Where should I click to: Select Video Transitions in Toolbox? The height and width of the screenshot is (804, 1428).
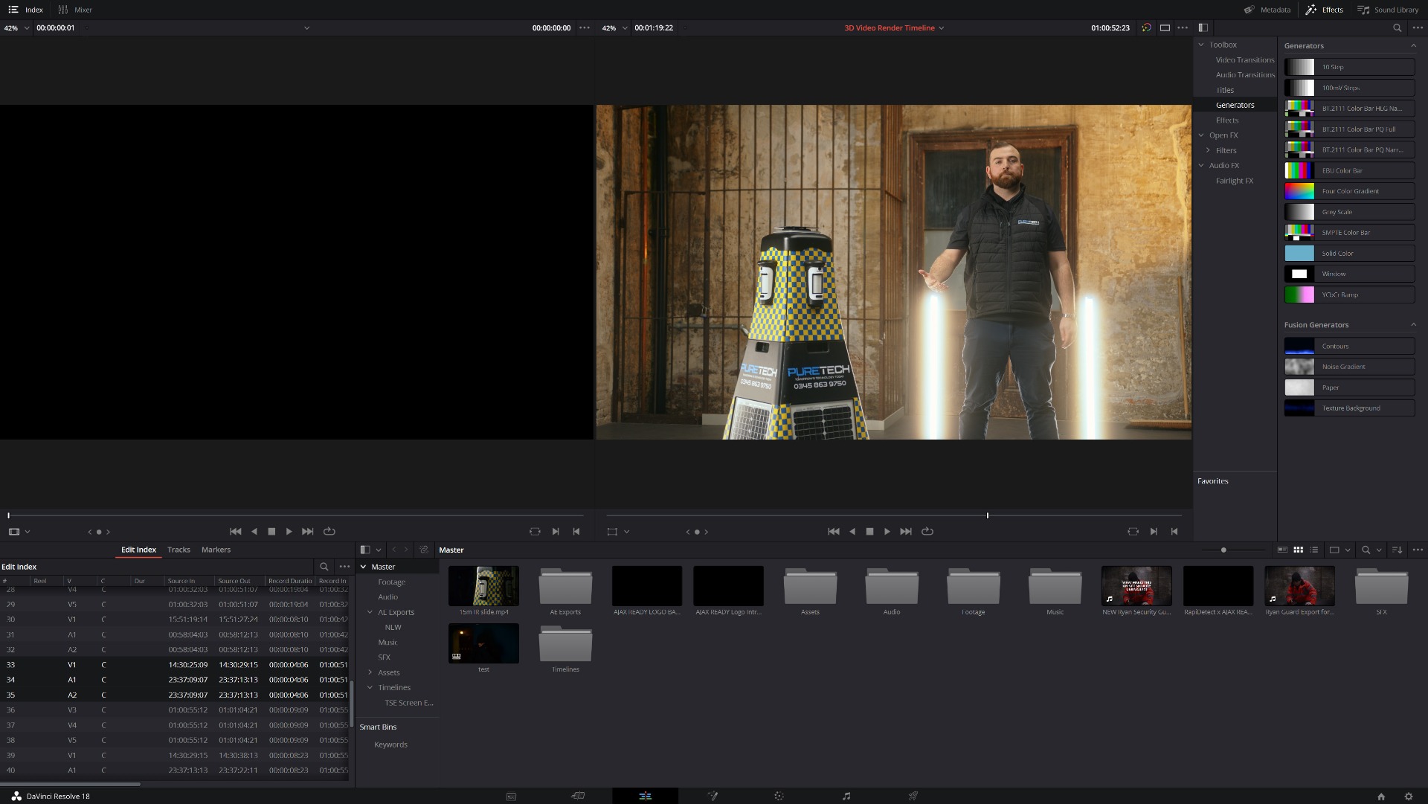point(1244,60)
